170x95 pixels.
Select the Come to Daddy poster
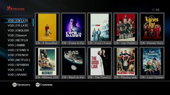[73, 27]
